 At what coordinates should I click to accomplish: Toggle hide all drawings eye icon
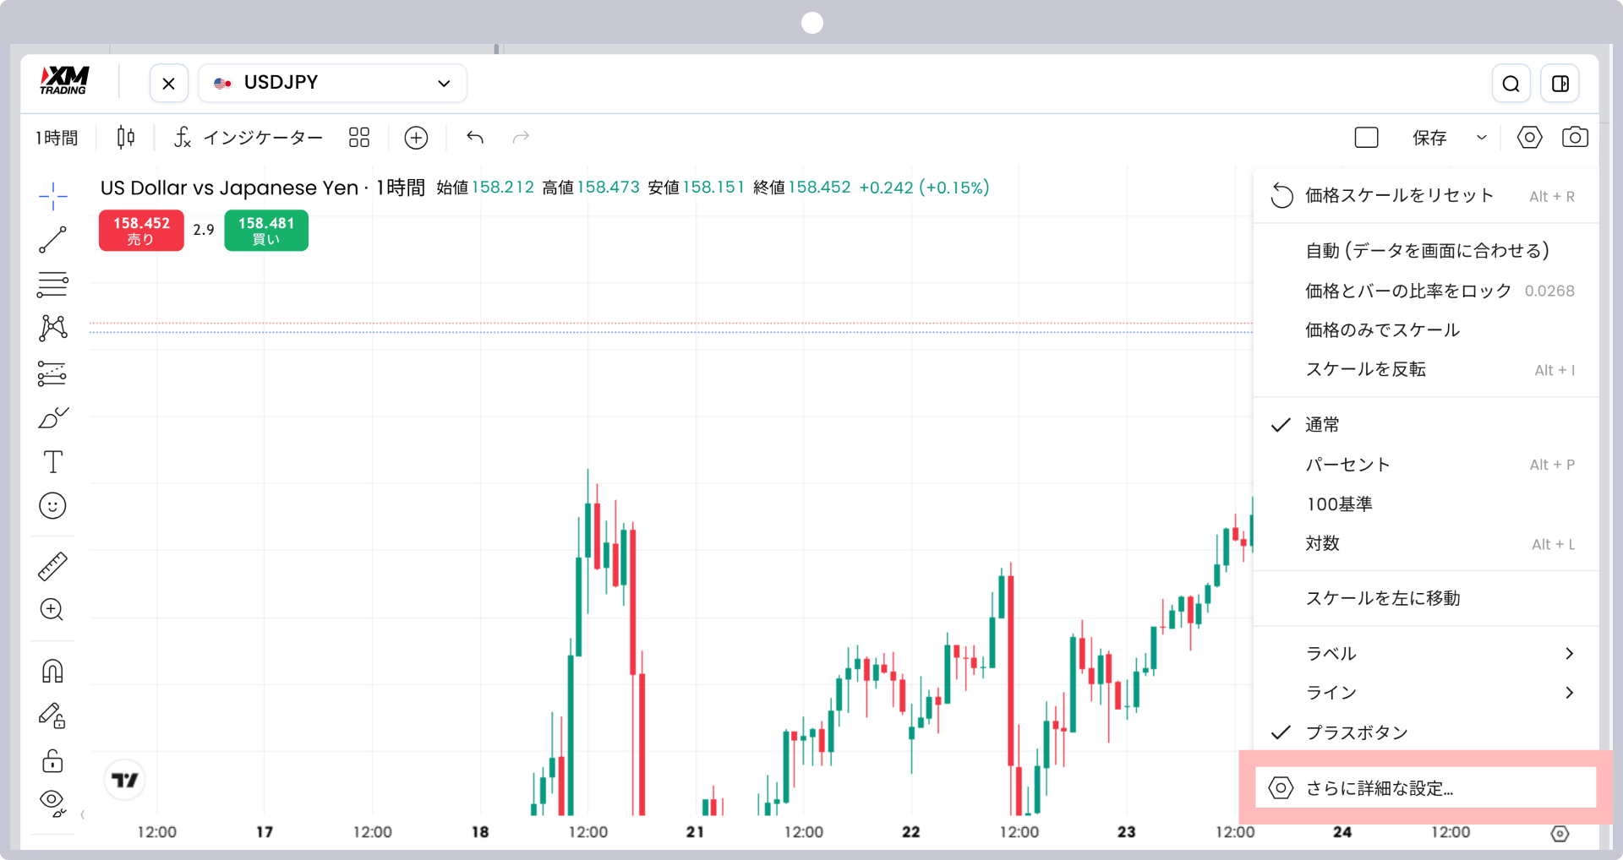52,803
